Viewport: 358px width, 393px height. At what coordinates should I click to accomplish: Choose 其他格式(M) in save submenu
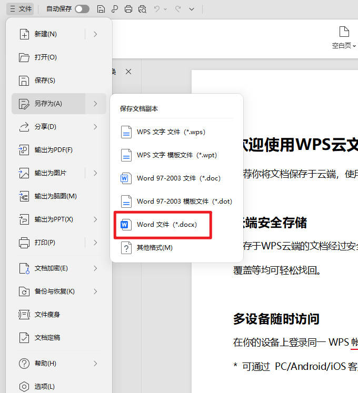pyautogui.click(x=176, y=248)
